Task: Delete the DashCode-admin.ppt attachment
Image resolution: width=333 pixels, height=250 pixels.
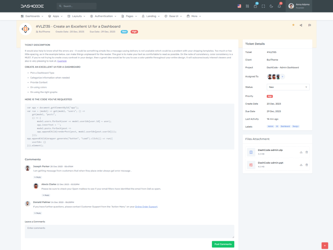Action: tap(306, 165)
